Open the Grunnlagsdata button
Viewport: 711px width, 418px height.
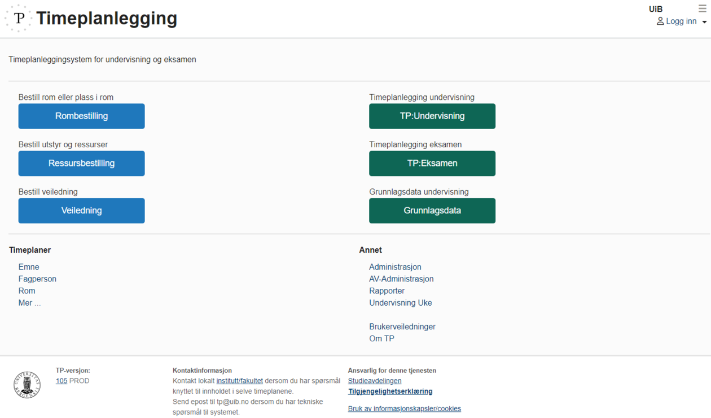(x=432, y=211)
